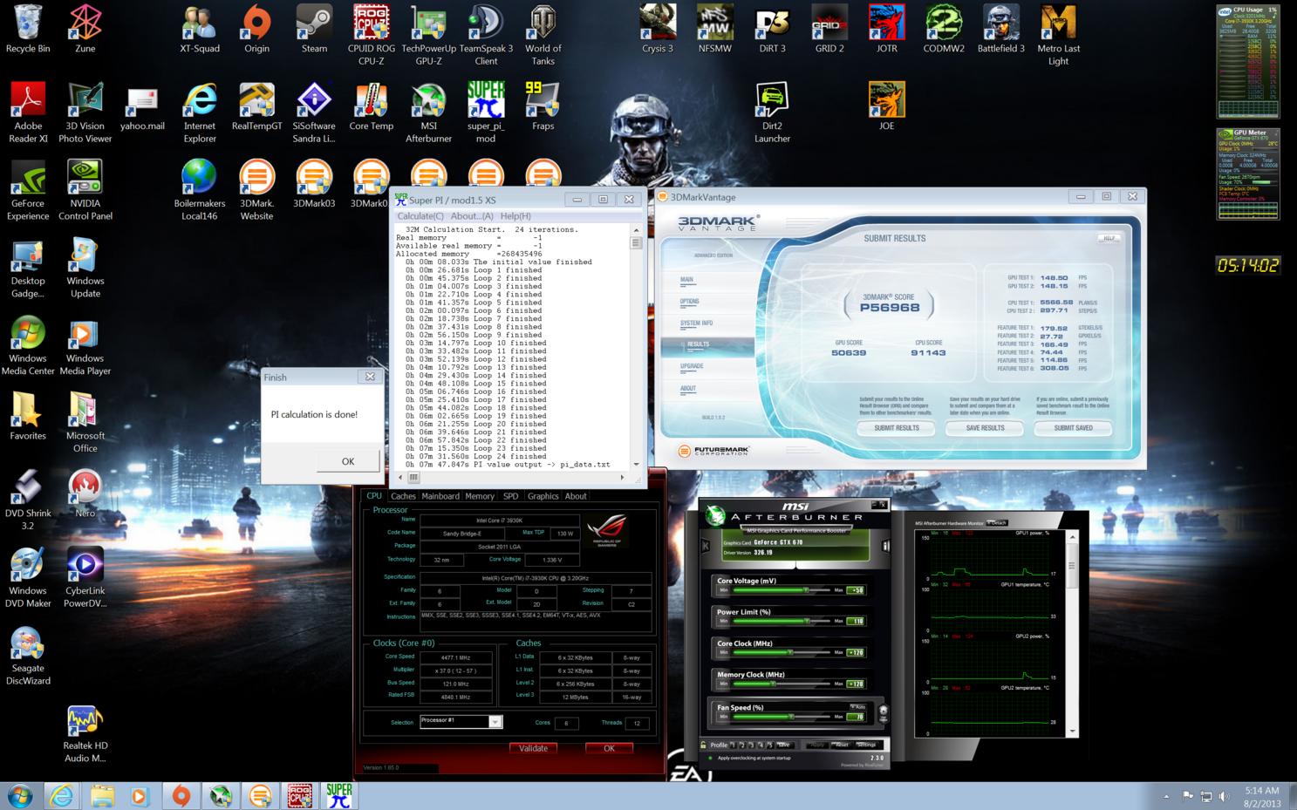Click the Save profile button in Afterburner

[x=784, y=745]
